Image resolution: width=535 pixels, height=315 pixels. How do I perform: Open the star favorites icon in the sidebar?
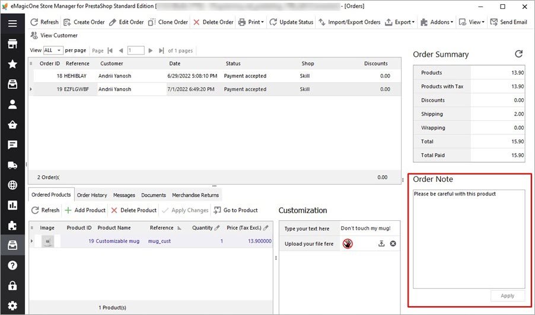[12, 64]
